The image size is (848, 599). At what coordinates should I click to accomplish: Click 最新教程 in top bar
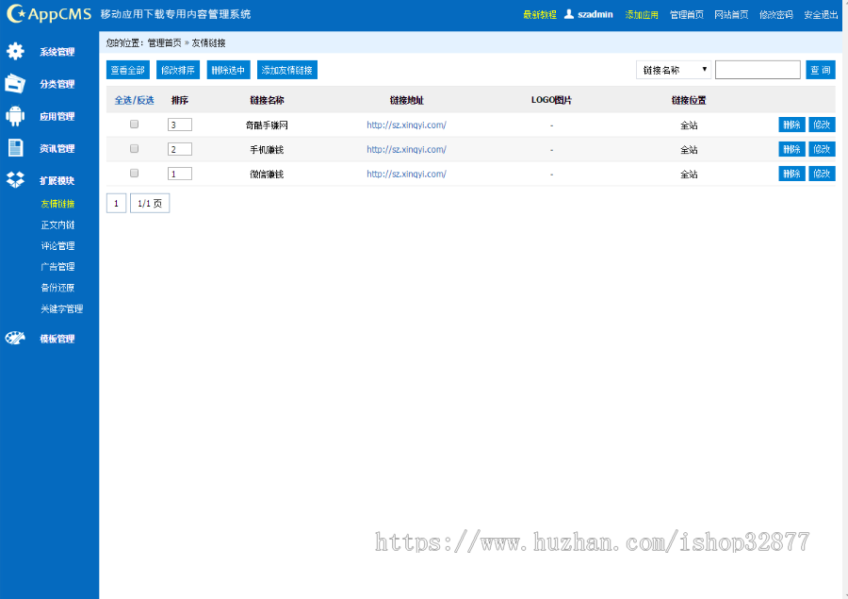[540, 15]
